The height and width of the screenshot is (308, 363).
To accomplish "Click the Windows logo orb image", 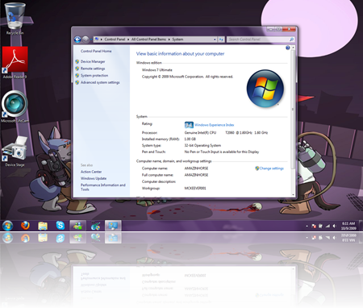I will pos(265,89).
